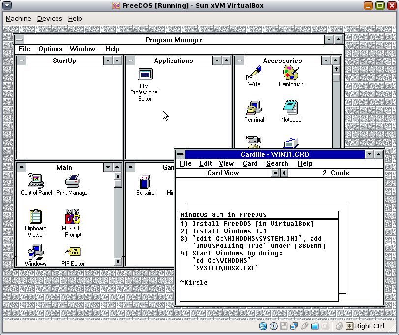Open the Accessories group control-menu box

click(239, 61)
